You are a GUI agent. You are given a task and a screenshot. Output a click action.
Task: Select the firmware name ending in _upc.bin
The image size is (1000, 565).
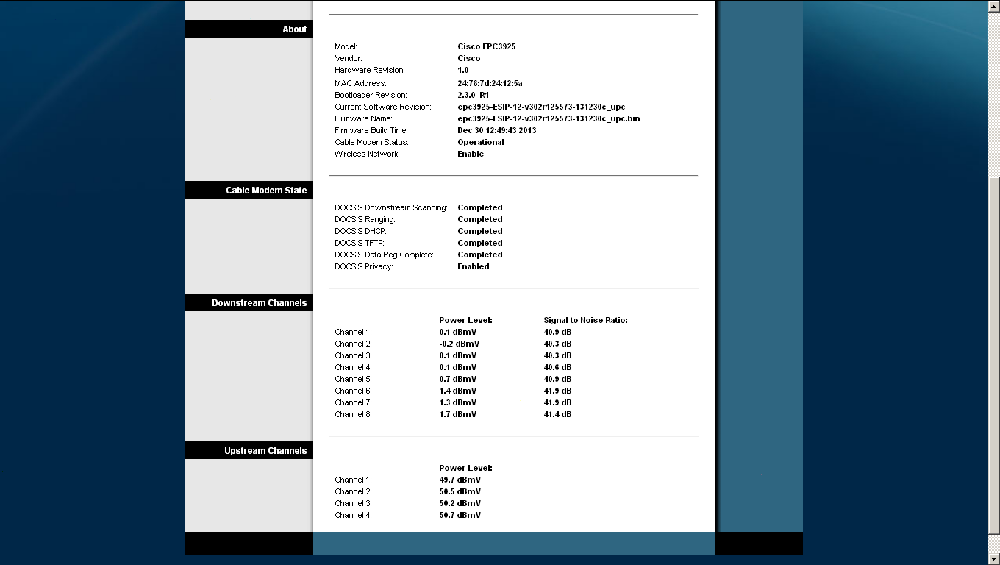(549, 118)
